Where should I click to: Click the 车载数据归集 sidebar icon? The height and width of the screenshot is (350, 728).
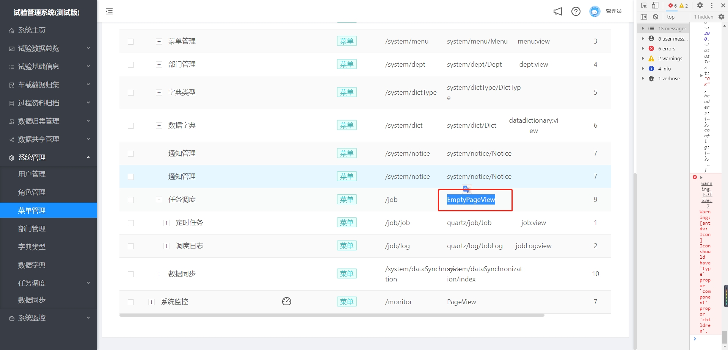[12, 85]
